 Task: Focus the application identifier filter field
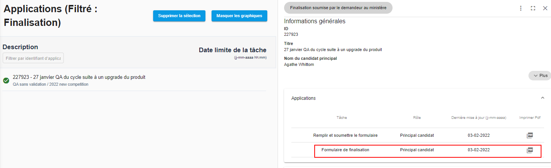point(33,58)
